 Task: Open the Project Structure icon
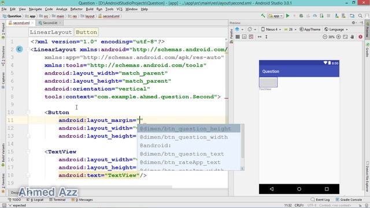click(x=352, y=16)
